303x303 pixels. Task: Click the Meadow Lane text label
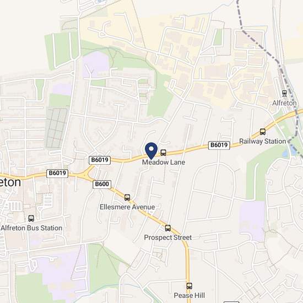pyautogui.click(x=164, y=163)
